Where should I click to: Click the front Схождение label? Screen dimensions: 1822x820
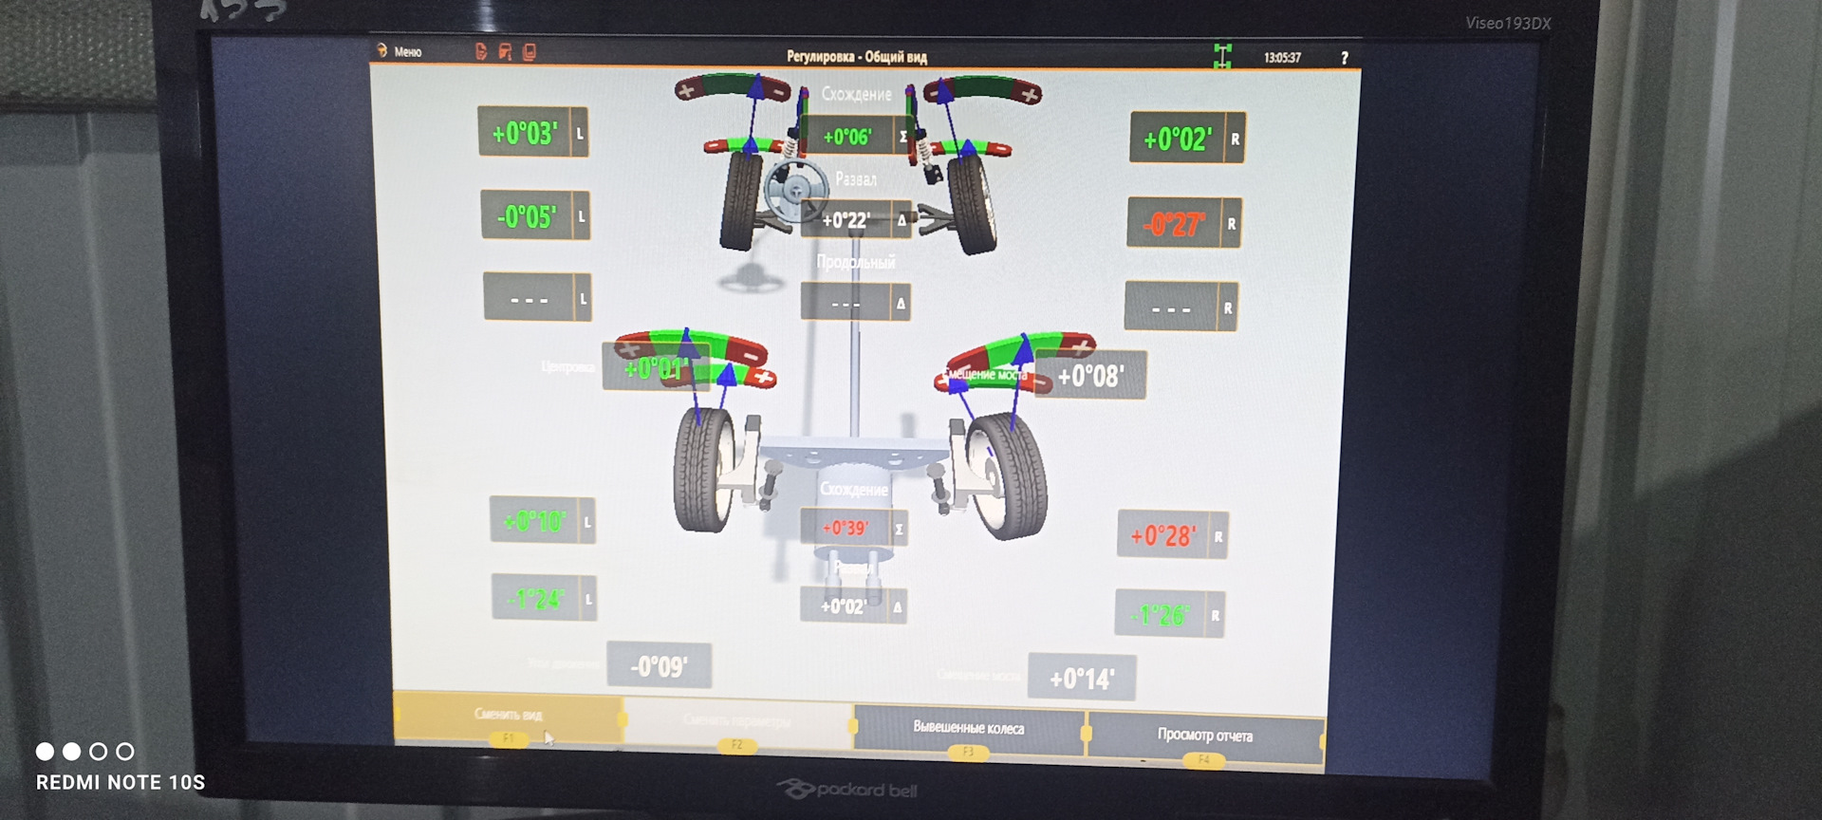pos(857,94)
